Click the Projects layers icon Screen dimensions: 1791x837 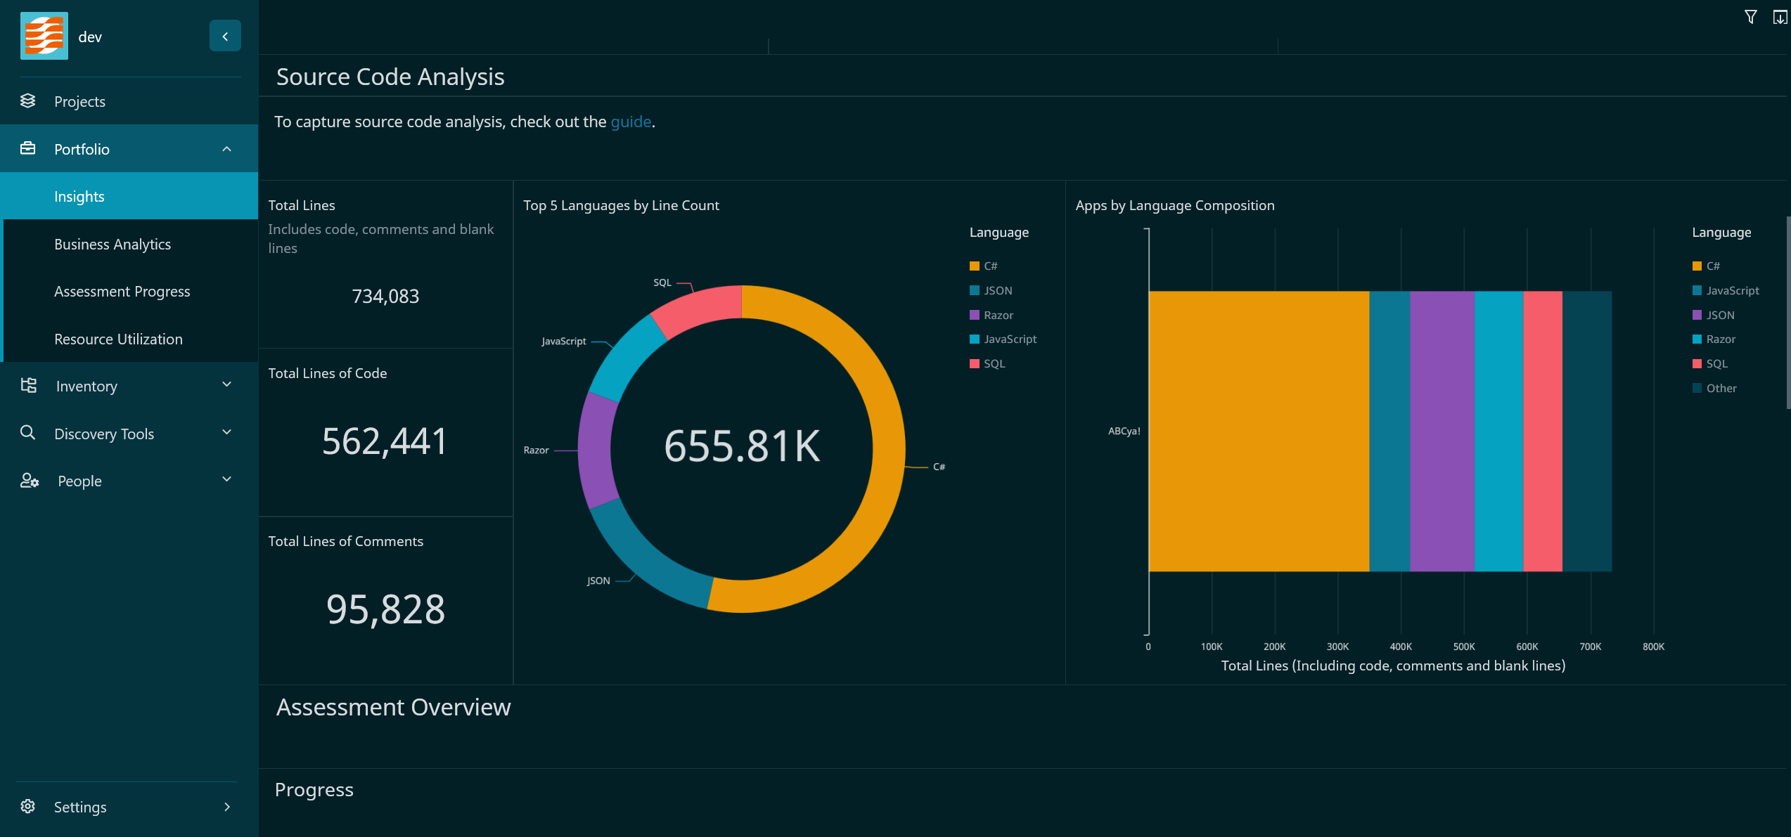pos(28,101)
